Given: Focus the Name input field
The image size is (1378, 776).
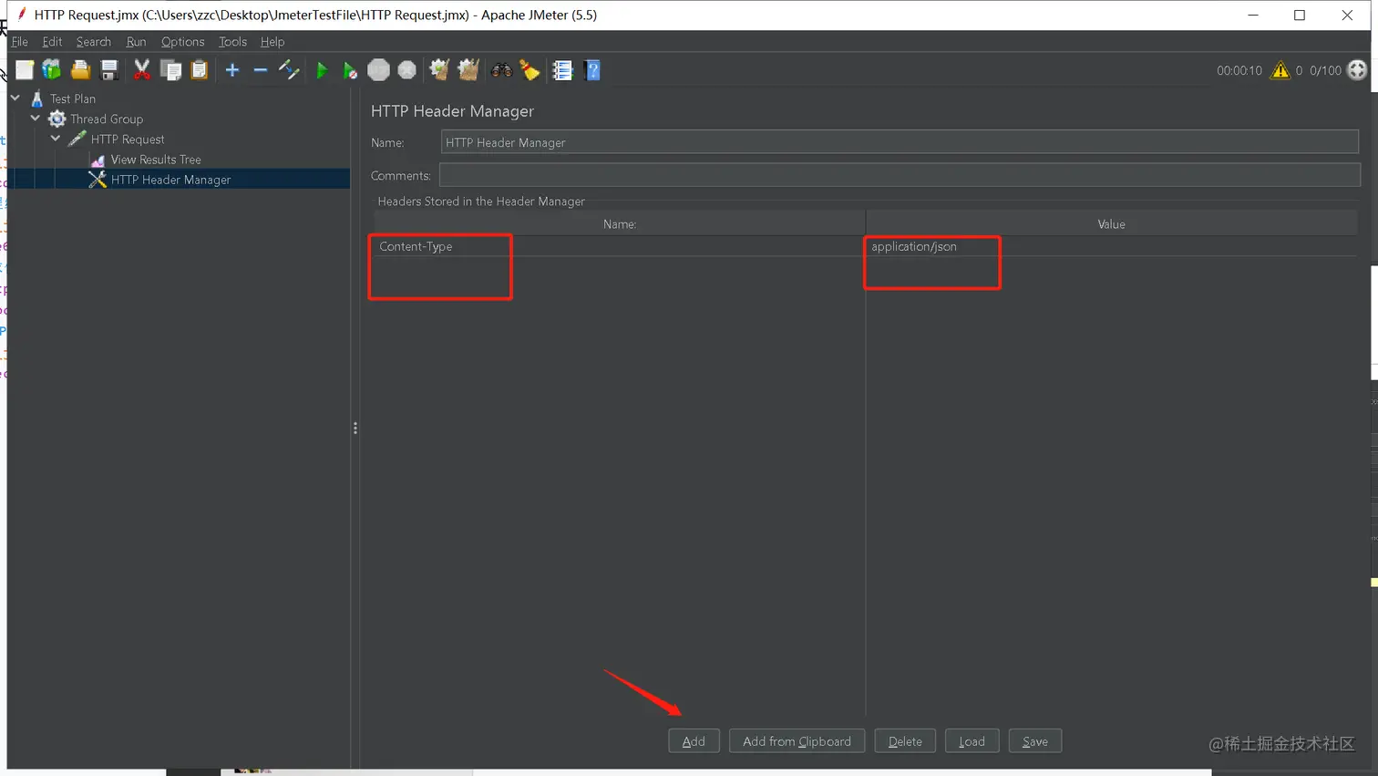Looking at the screenshot, I should (900, 142).
